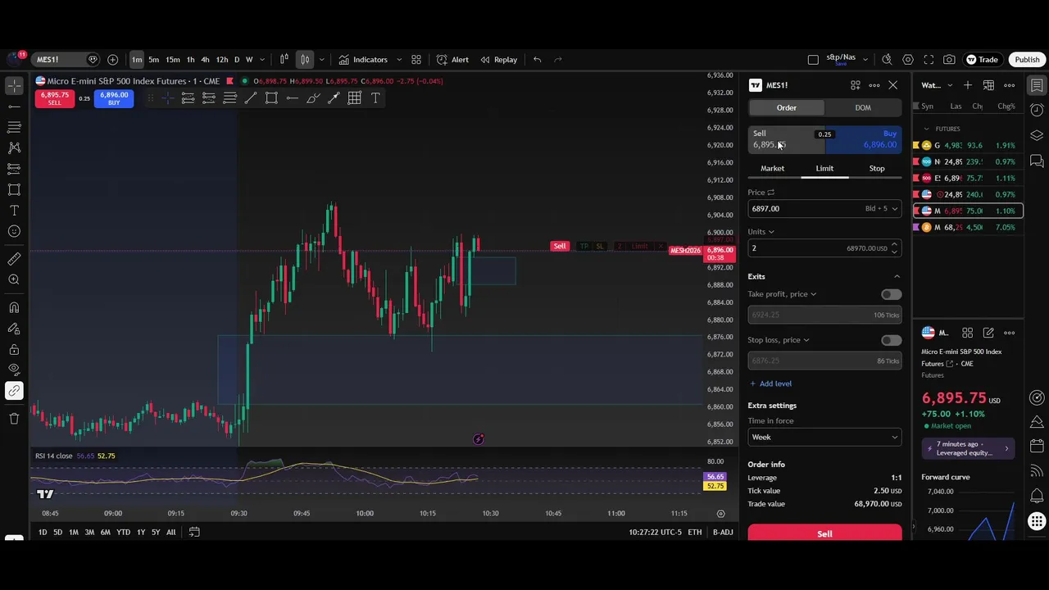Image resolution: width=1049 pixels, height=590 pixels.
Task: Open the Alerts panel clock icon
Action: [x=1037, y=110]
